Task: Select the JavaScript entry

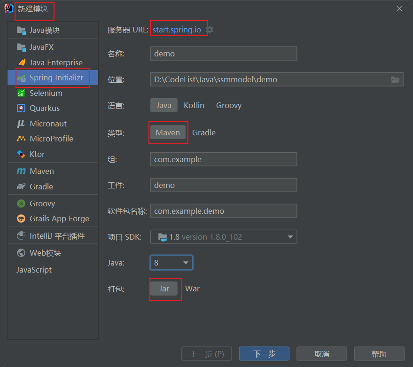Action: coord(34,270)
